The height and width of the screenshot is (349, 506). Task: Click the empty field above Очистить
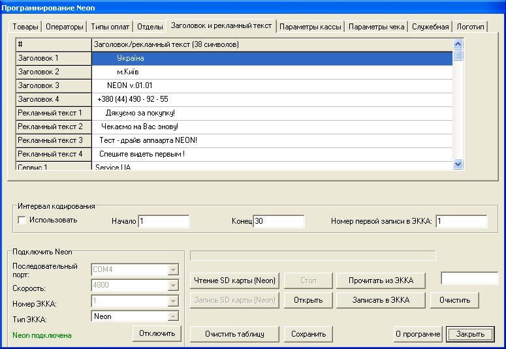pos(469,279)
